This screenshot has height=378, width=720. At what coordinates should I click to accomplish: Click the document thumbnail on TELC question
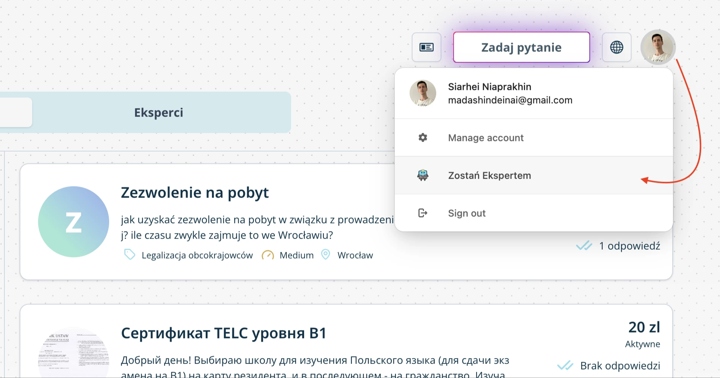point(74,353)
